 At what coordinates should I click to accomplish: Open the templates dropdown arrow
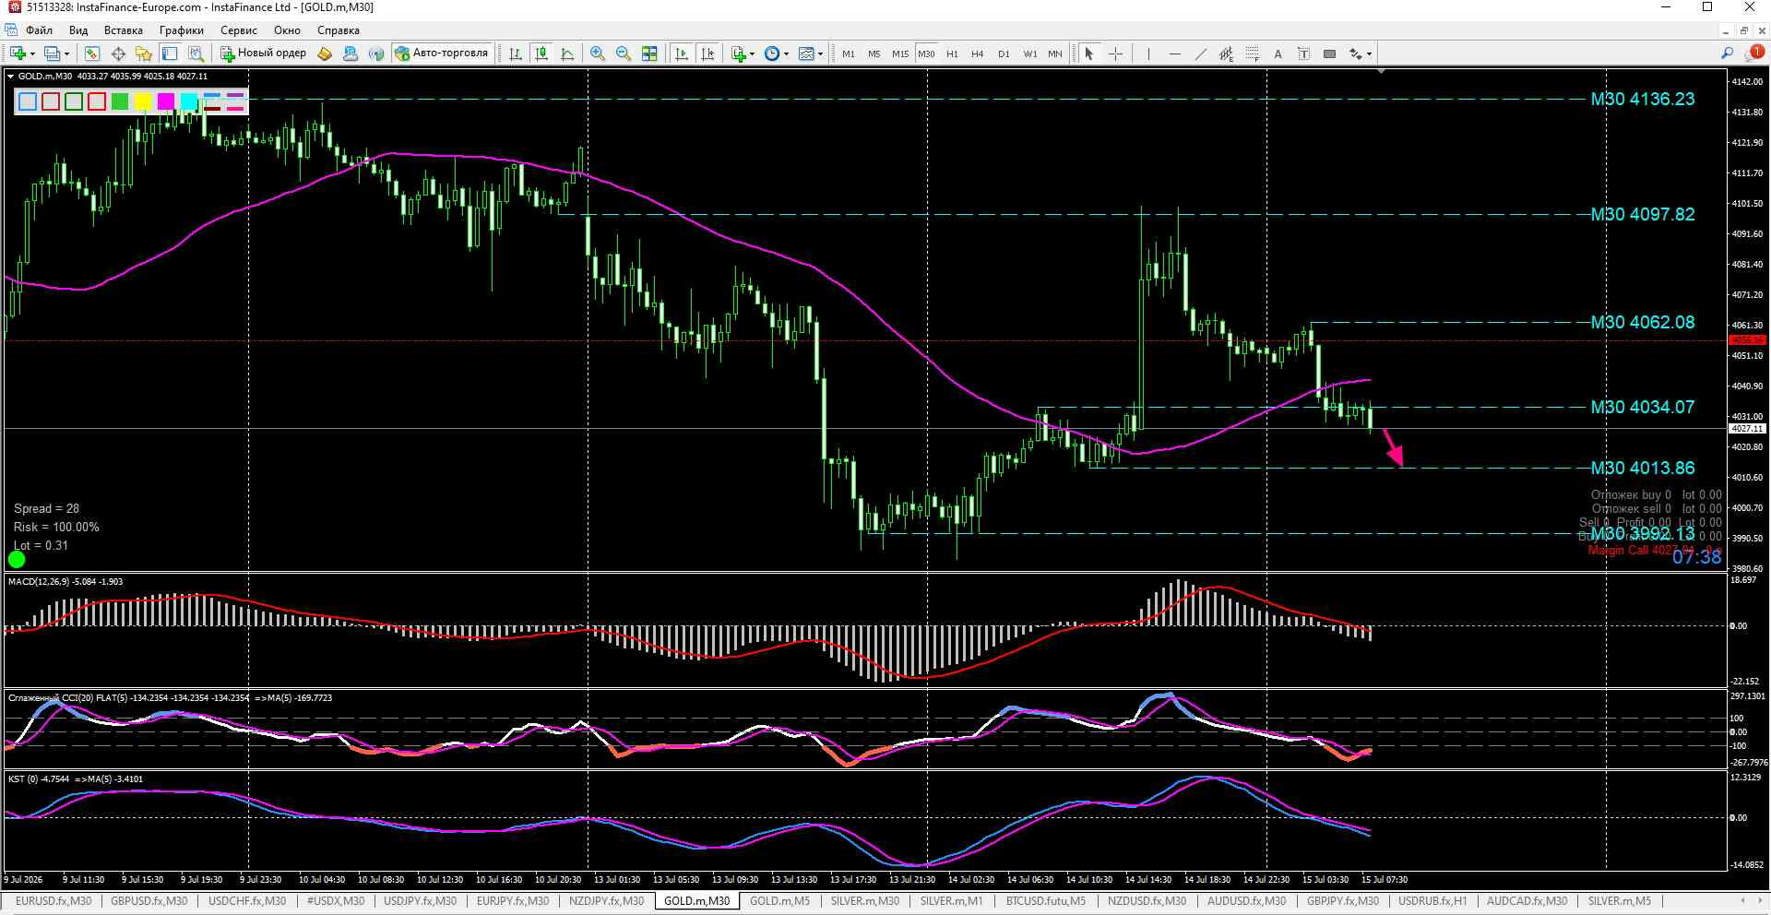[821, 53]
